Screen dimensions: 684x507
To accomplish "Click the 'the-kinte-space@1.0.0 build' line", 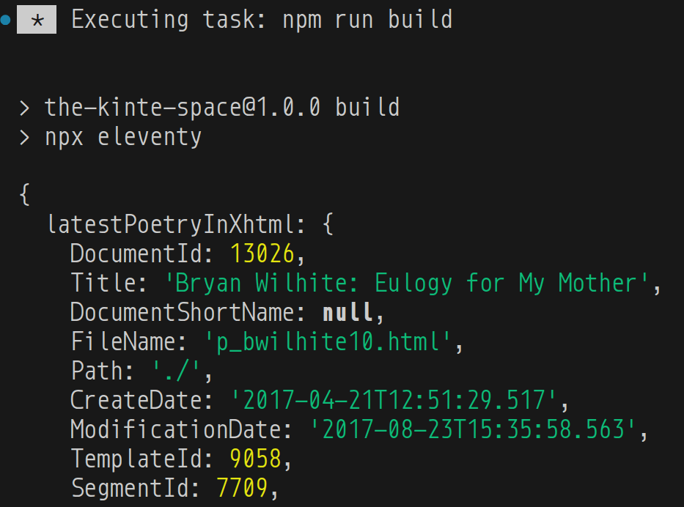I will click(x=222, y=107).
